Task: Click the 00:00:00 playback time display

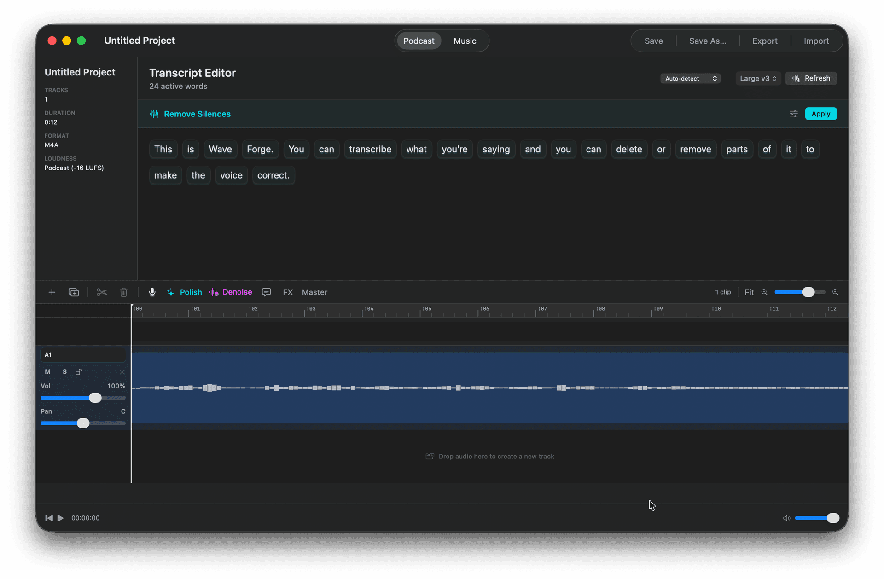Action: click(x=85, y=518)
